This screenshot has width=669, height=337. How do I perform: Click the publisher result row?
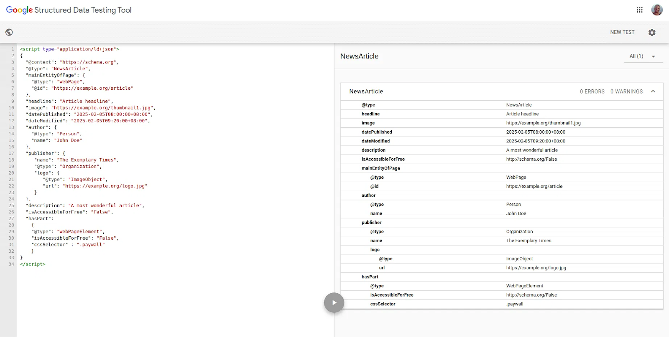pos(502,223)
